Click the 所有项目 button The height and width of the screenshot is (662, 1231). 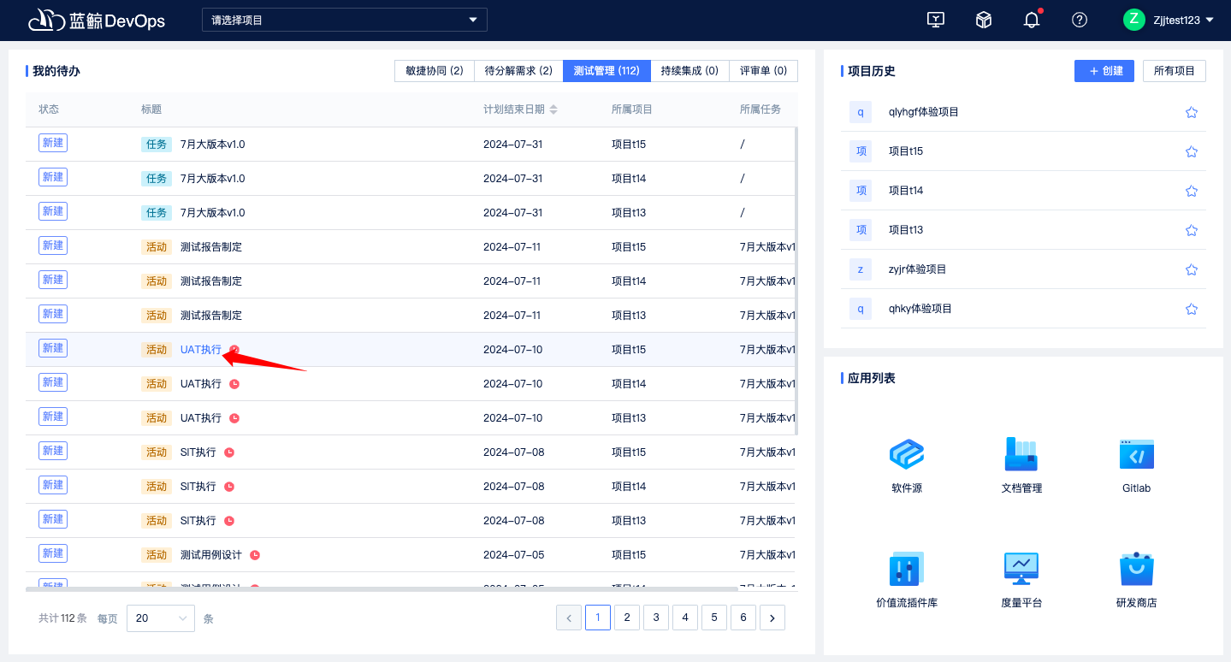pos(1175,71)
